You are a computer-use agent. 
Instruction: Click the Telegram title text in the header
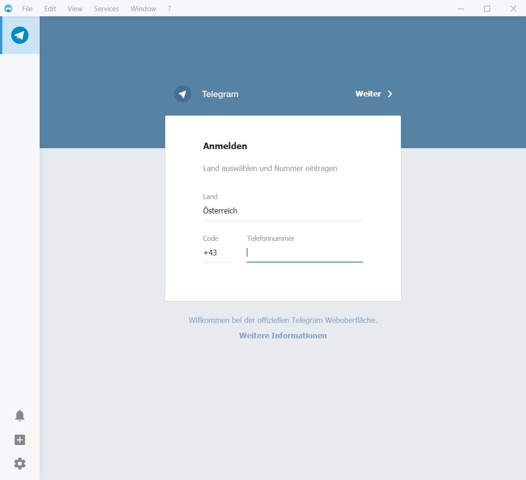click(x=220, y=94)
